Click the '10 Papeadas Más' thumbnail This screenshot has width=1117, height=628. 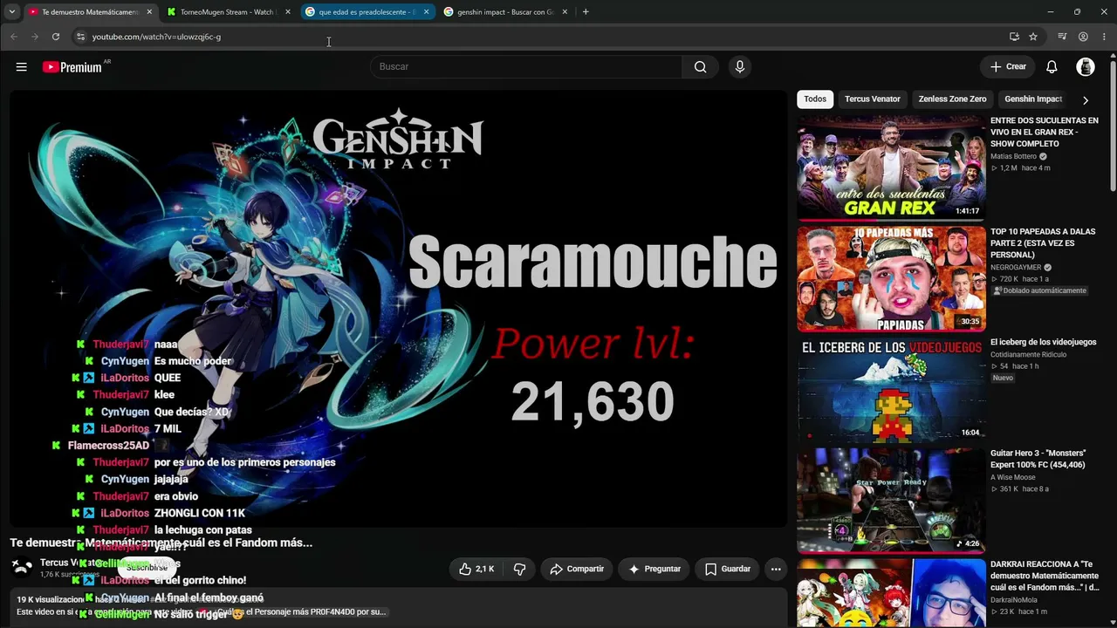(891, 279)
